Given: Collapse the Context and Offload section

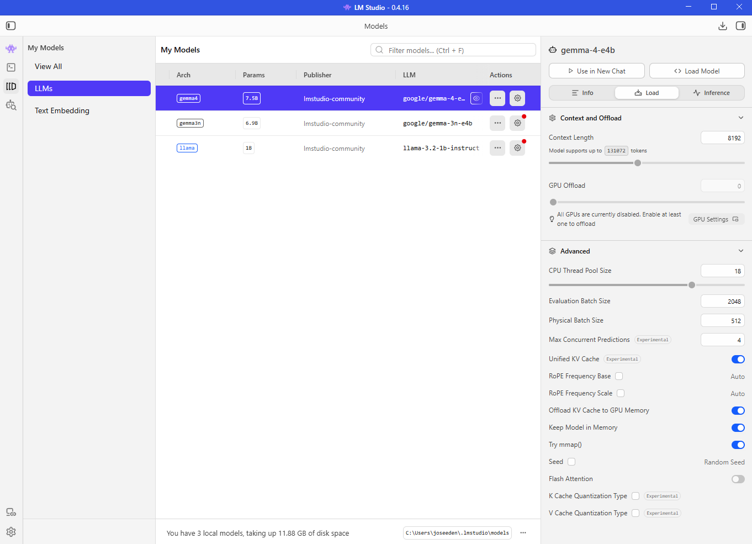Looking at the screenshot, I should coord(741,118).
